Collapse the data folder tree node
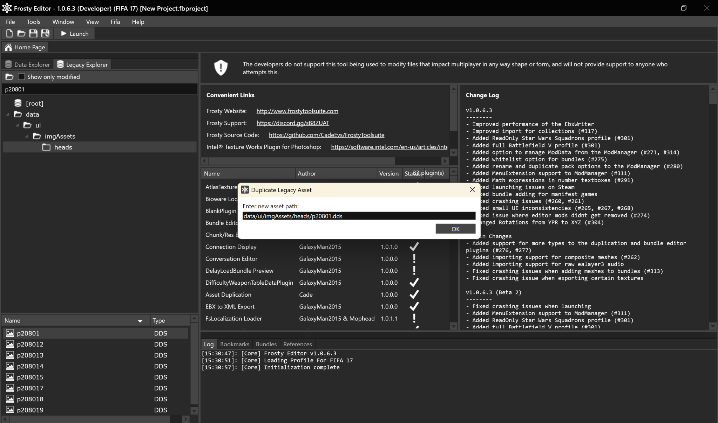 [x=8, y=114]
